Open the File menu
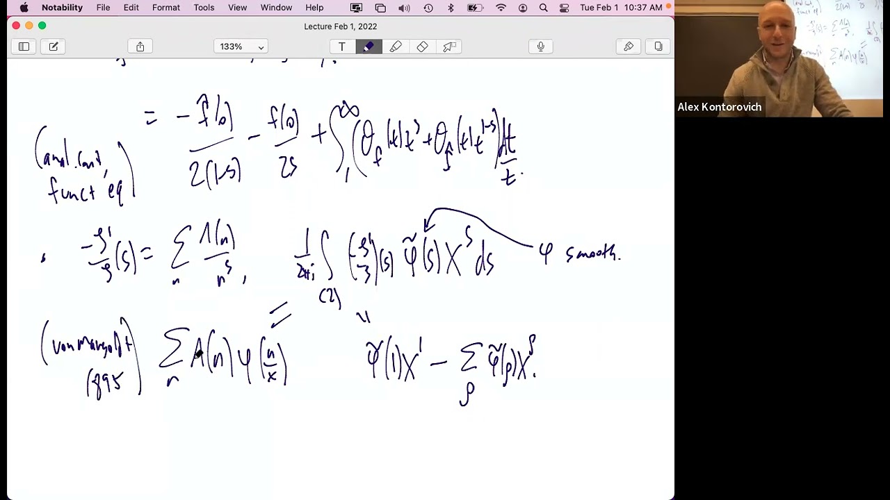 tap(103, 8)
